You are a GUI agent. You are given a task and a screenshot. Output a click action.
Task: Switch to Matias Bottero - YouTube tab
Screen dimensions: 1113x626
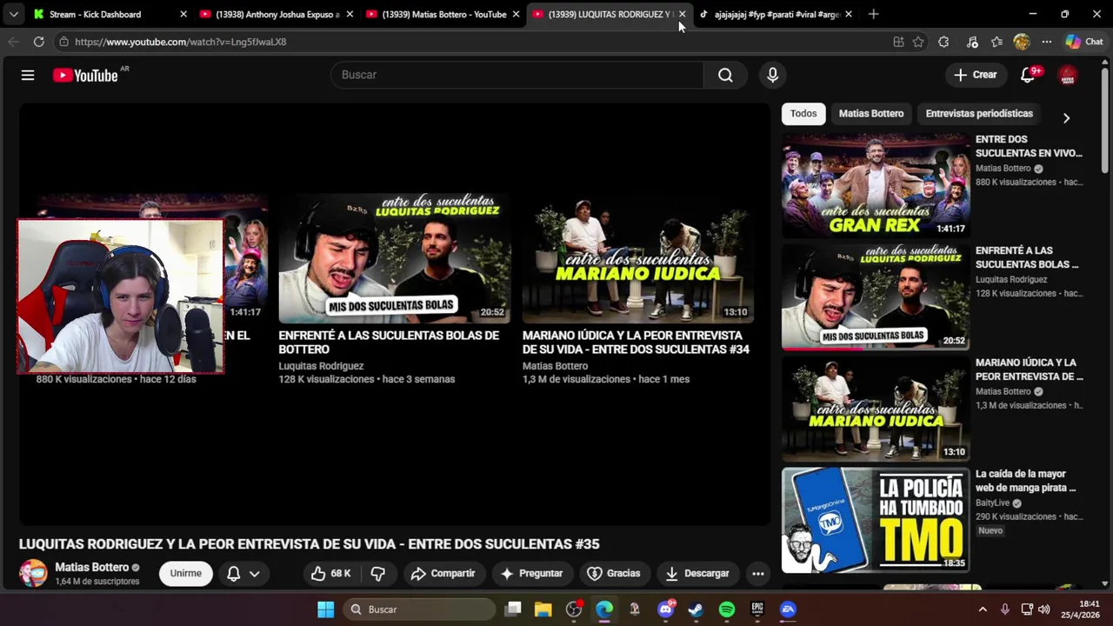pos(443,14)
